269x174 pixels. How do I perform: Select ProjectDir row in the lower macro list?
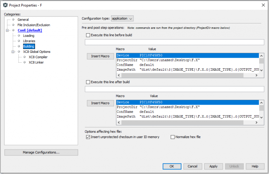click(x=187, y=107)
